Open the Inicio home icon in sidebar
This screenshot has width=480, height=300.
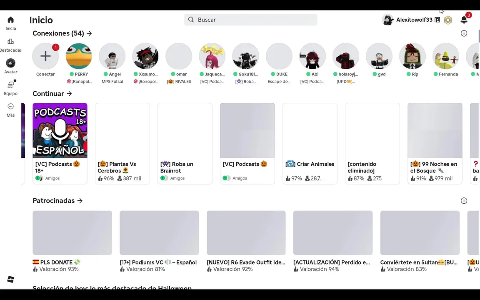[10, 20]
